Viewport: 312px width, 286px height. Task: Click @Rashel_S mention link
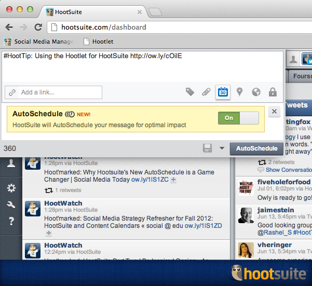point(275,233)
